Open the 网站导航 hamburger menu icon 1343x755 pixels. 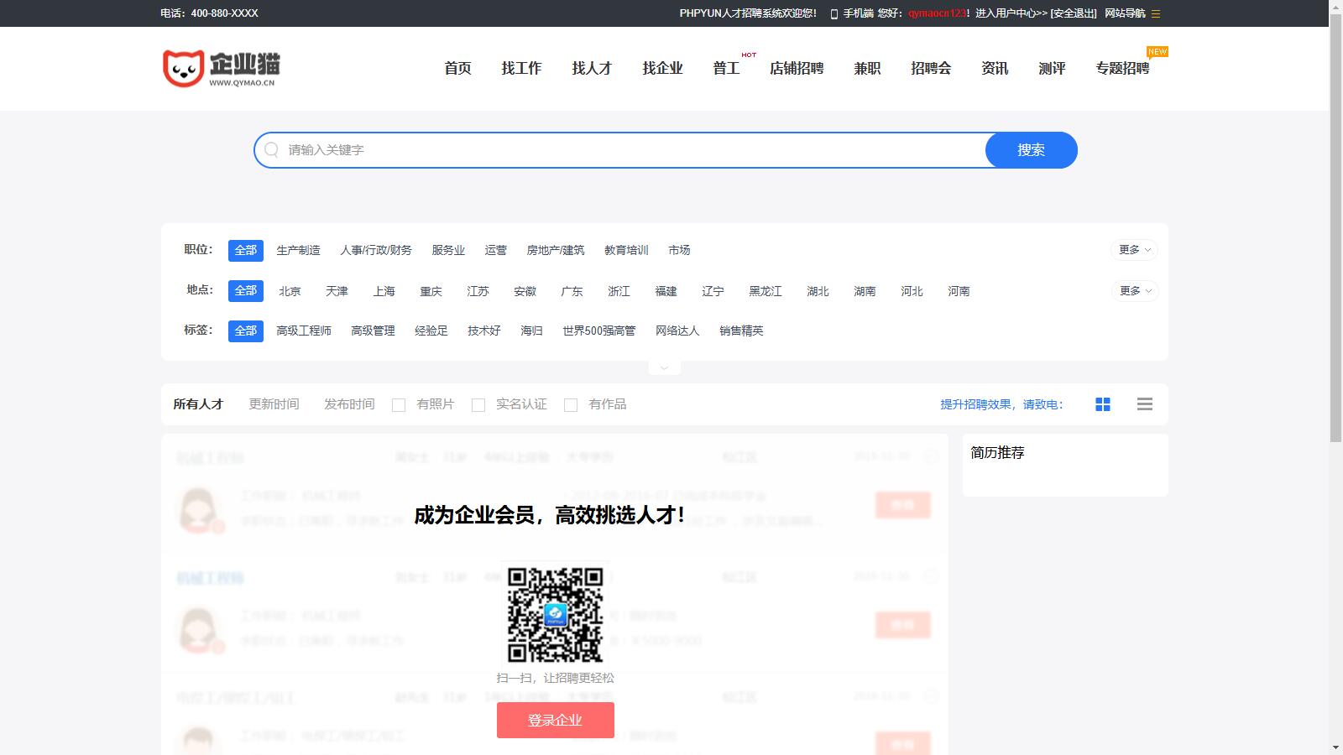point(1156,13)
